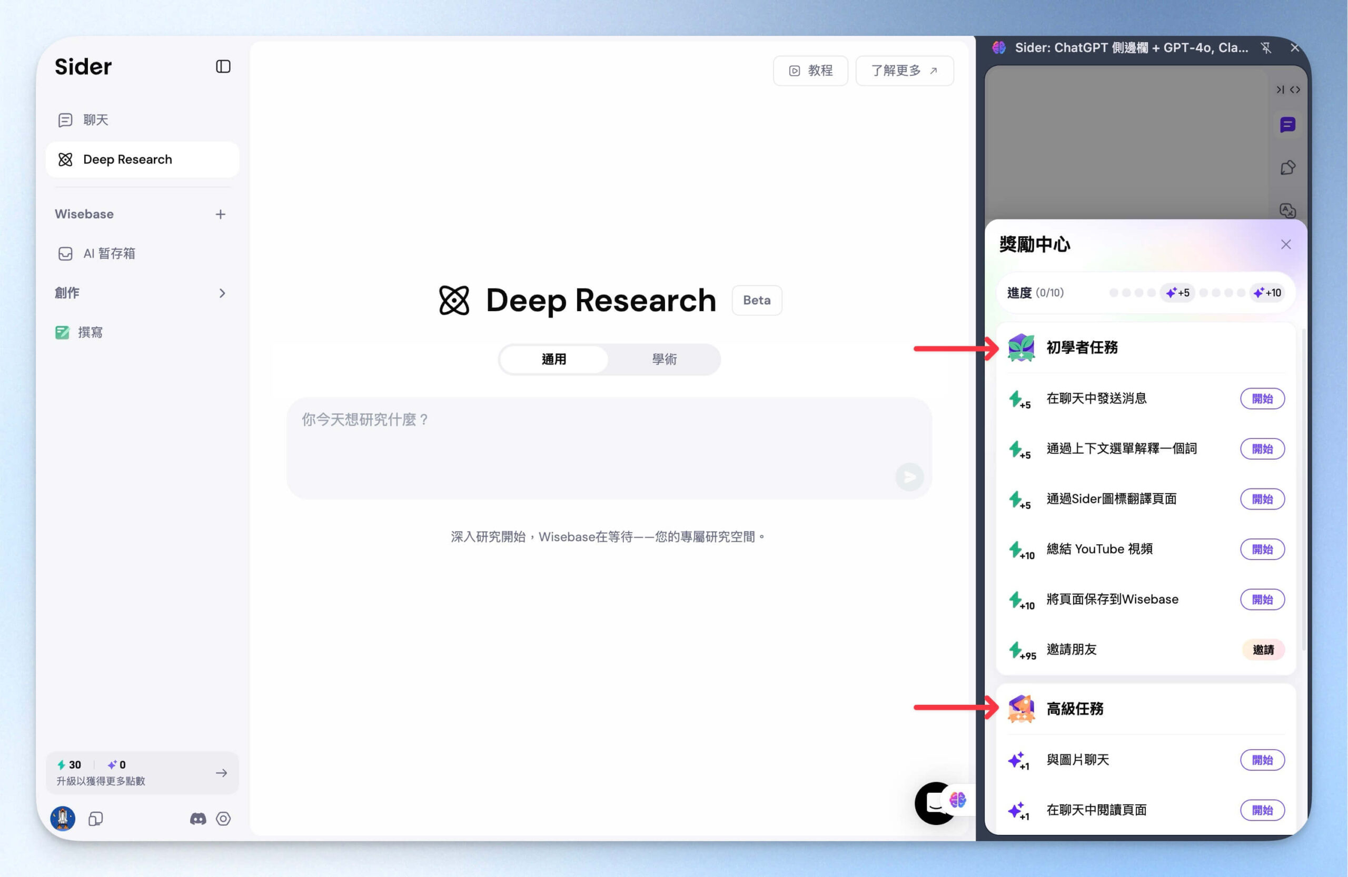Click the 教程 tutorial button
Viewport: 1348px width, 877px height.
coord(810,71)
